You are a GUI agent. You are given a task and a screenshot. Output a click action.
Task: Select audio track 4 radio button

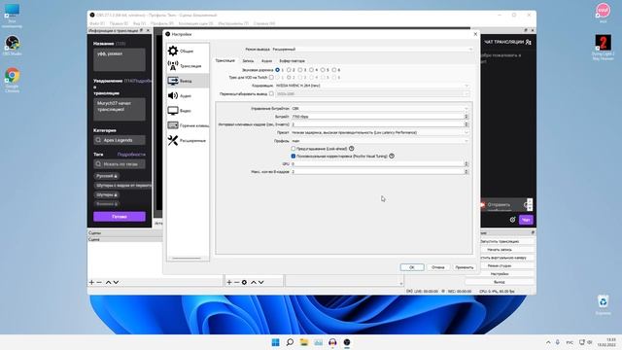311,70
